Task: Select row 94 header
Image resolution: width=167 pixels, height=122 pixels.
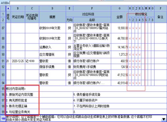Action: [x=3, y=83]
